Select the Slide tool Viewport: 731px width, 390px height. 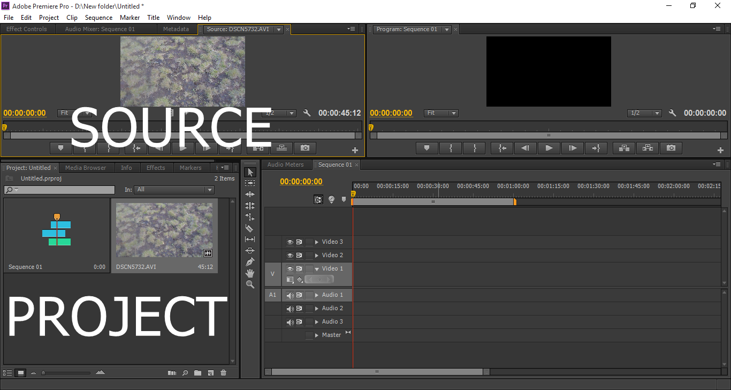pyautogui.click(x=250, y=251)
